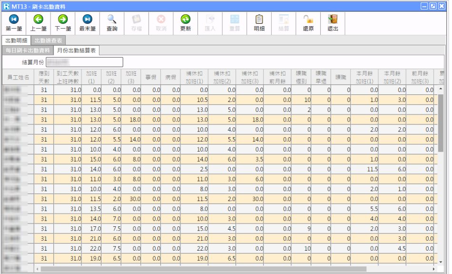Viewport: 452px width, 274px height.
Task: Select the 5.5 cell in 本月餘加班(1)
Action: 364,209
